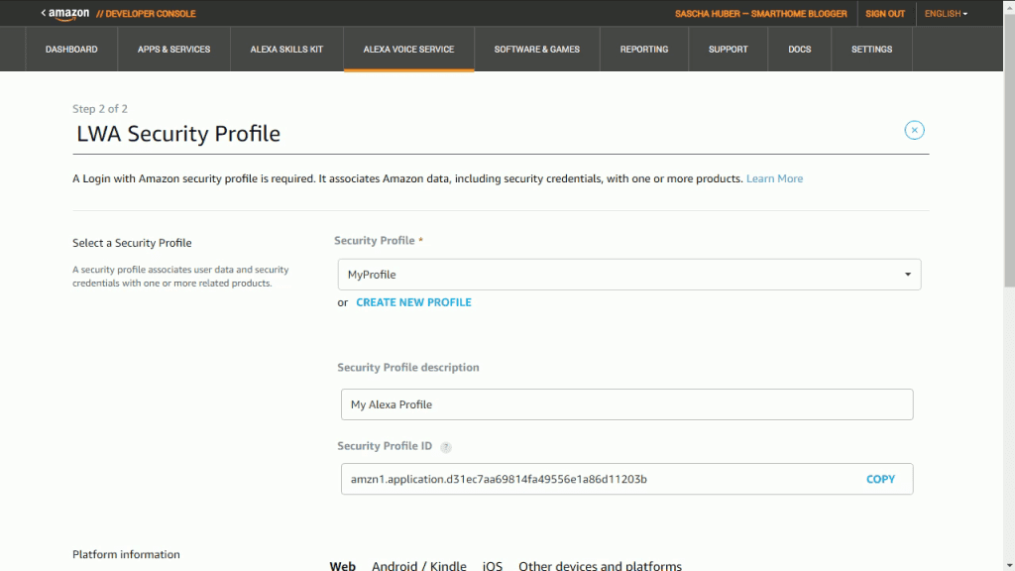Focus the Security Profile description field
1015x571 pixels.
(x=627, y=404)
